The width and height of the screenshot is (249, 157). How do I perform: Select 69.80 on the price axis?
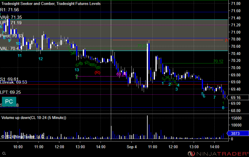pyautogui.click(x=236, y=75)
